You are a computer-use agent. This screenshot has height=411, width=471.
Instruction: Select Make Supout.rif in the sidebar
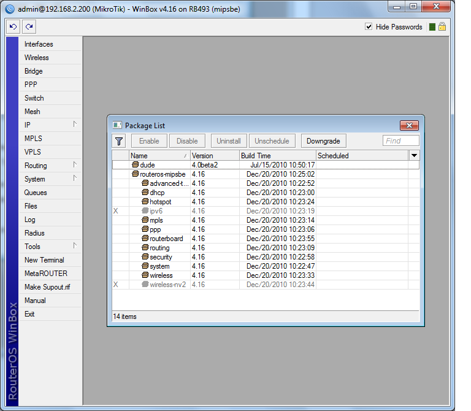[x=50, y=287]
